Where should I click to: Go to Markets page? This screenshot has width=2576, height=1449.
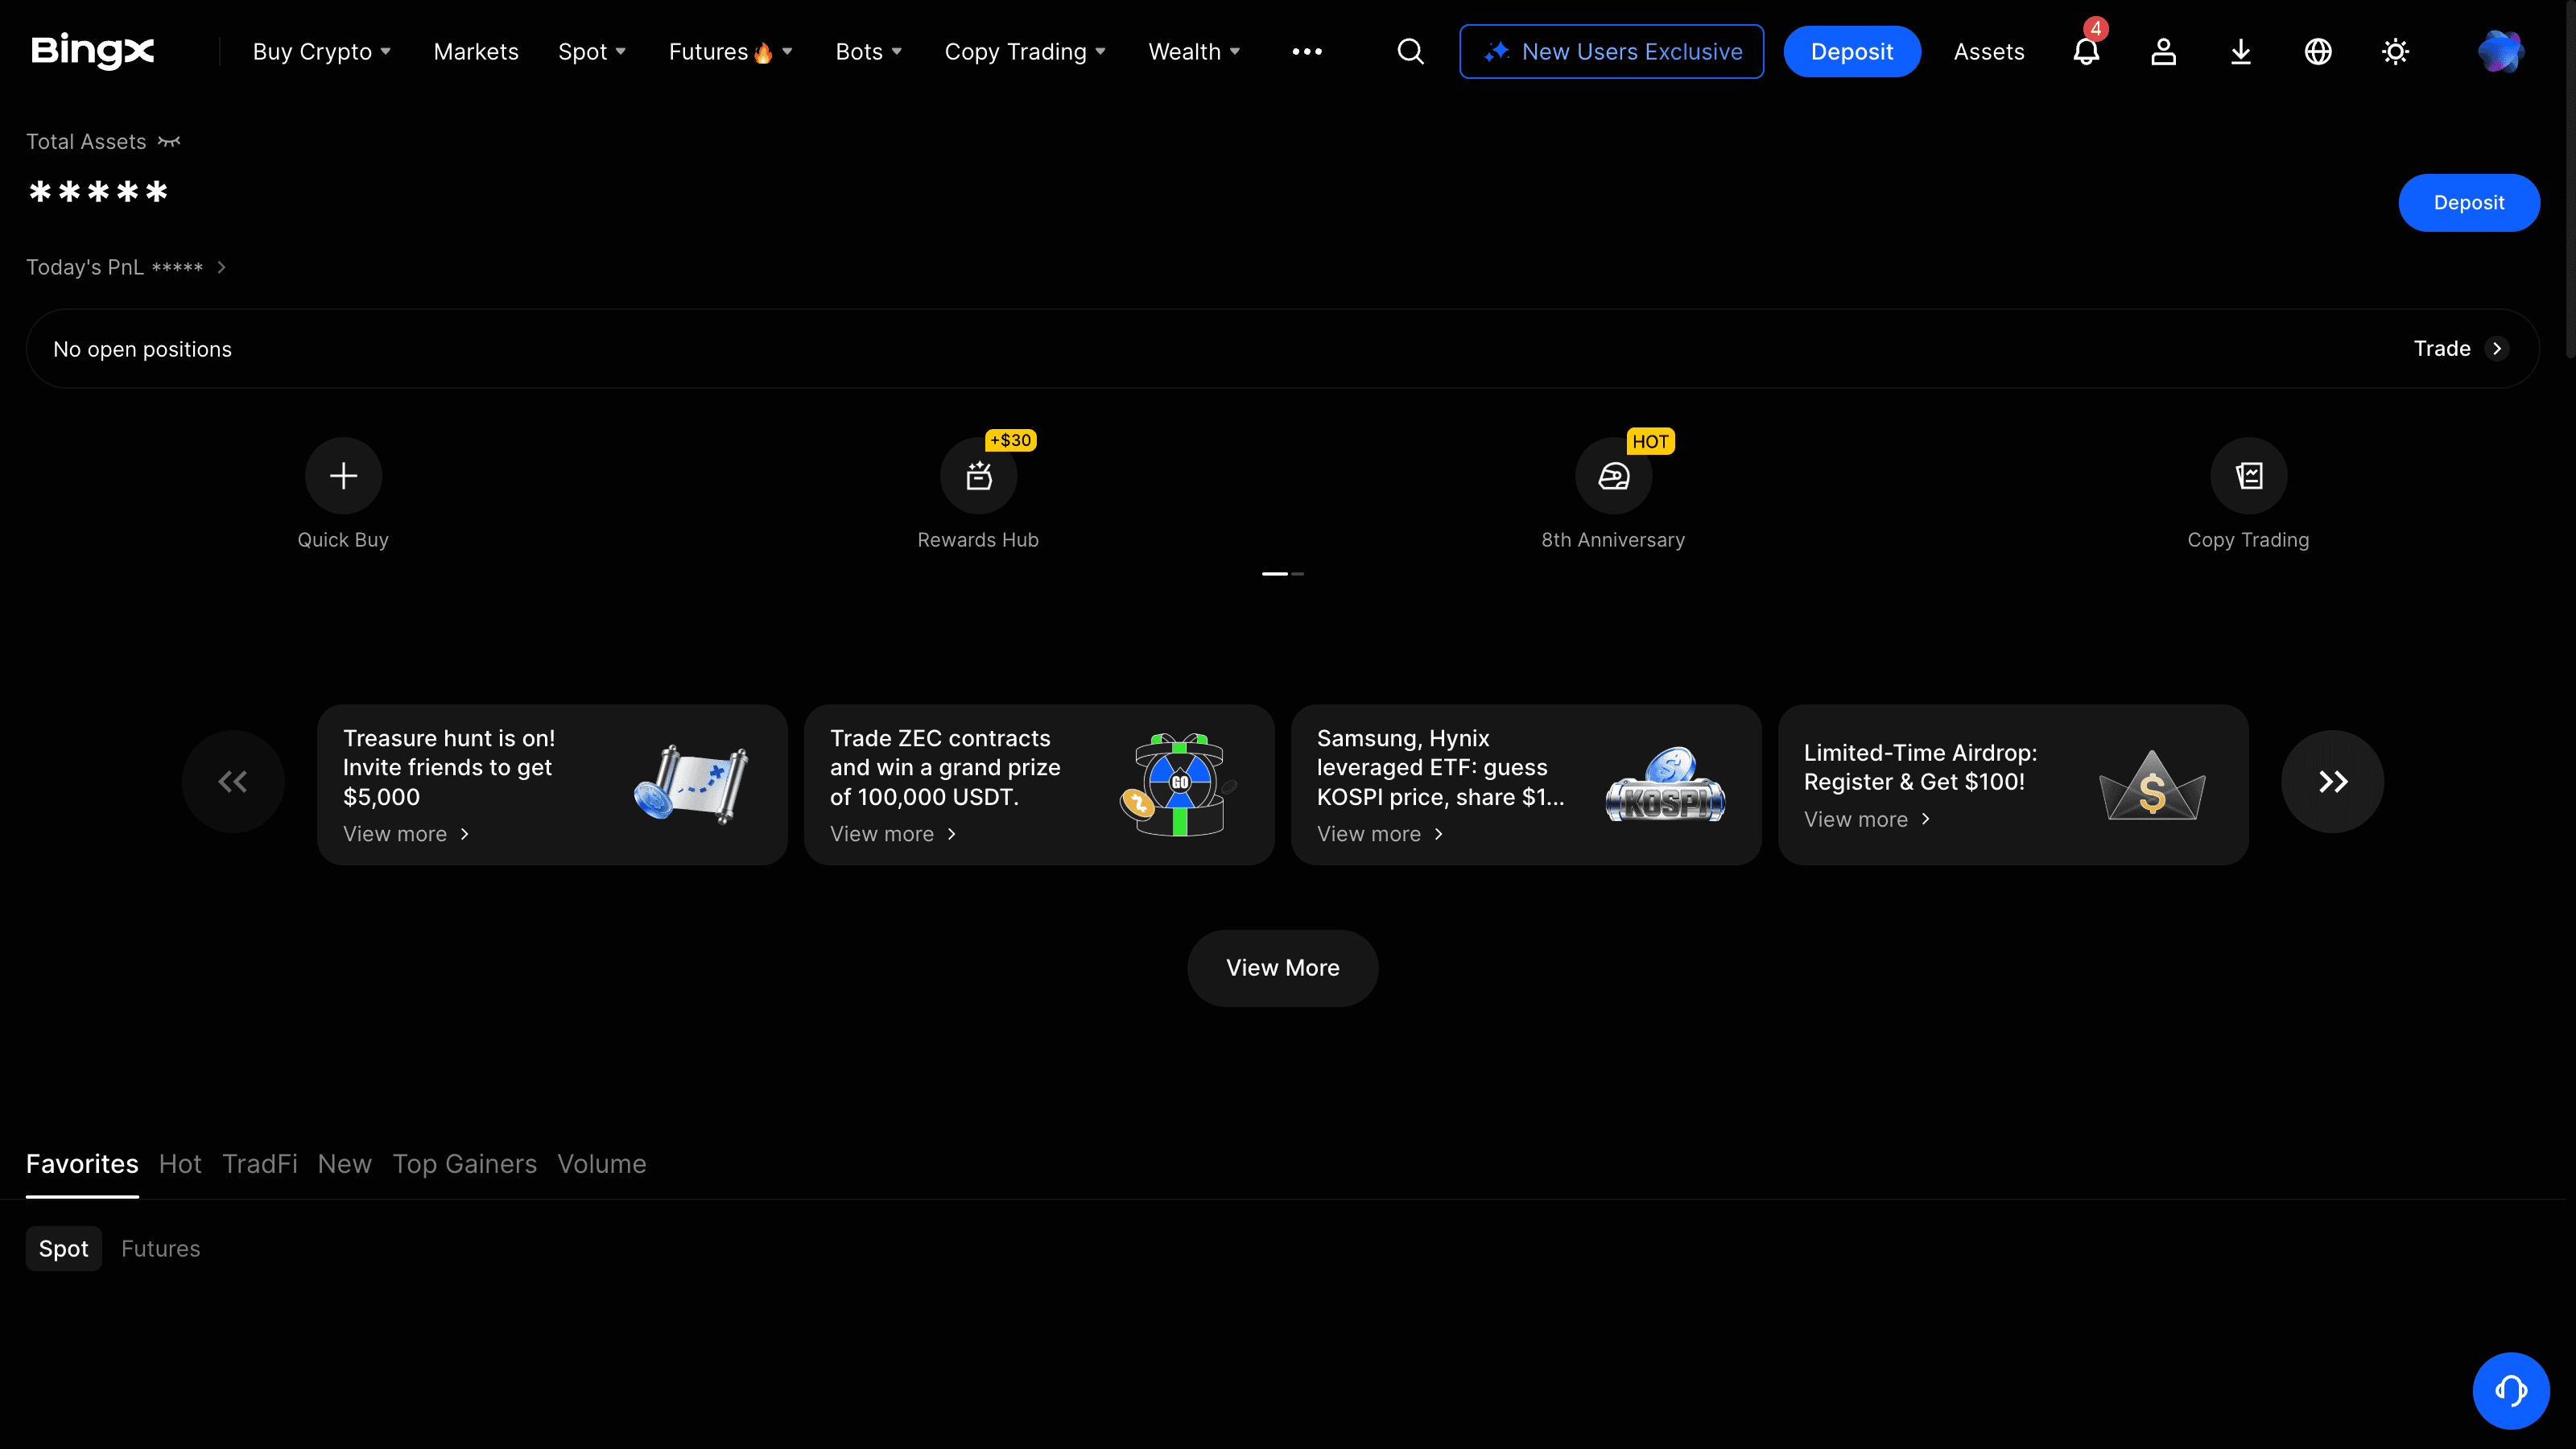pyautogui.click(x=476, y=51)
